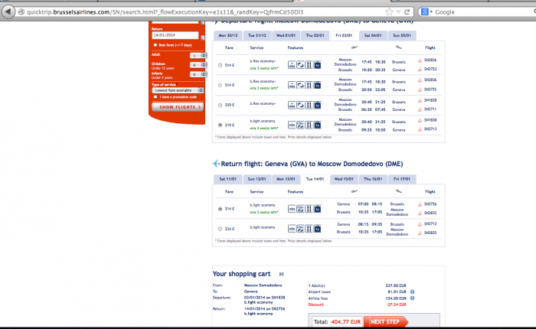This screenshot has width=536, height=329.
Task: Switch departure to the Mon 30/12 tab
Action: pos(228,35)
